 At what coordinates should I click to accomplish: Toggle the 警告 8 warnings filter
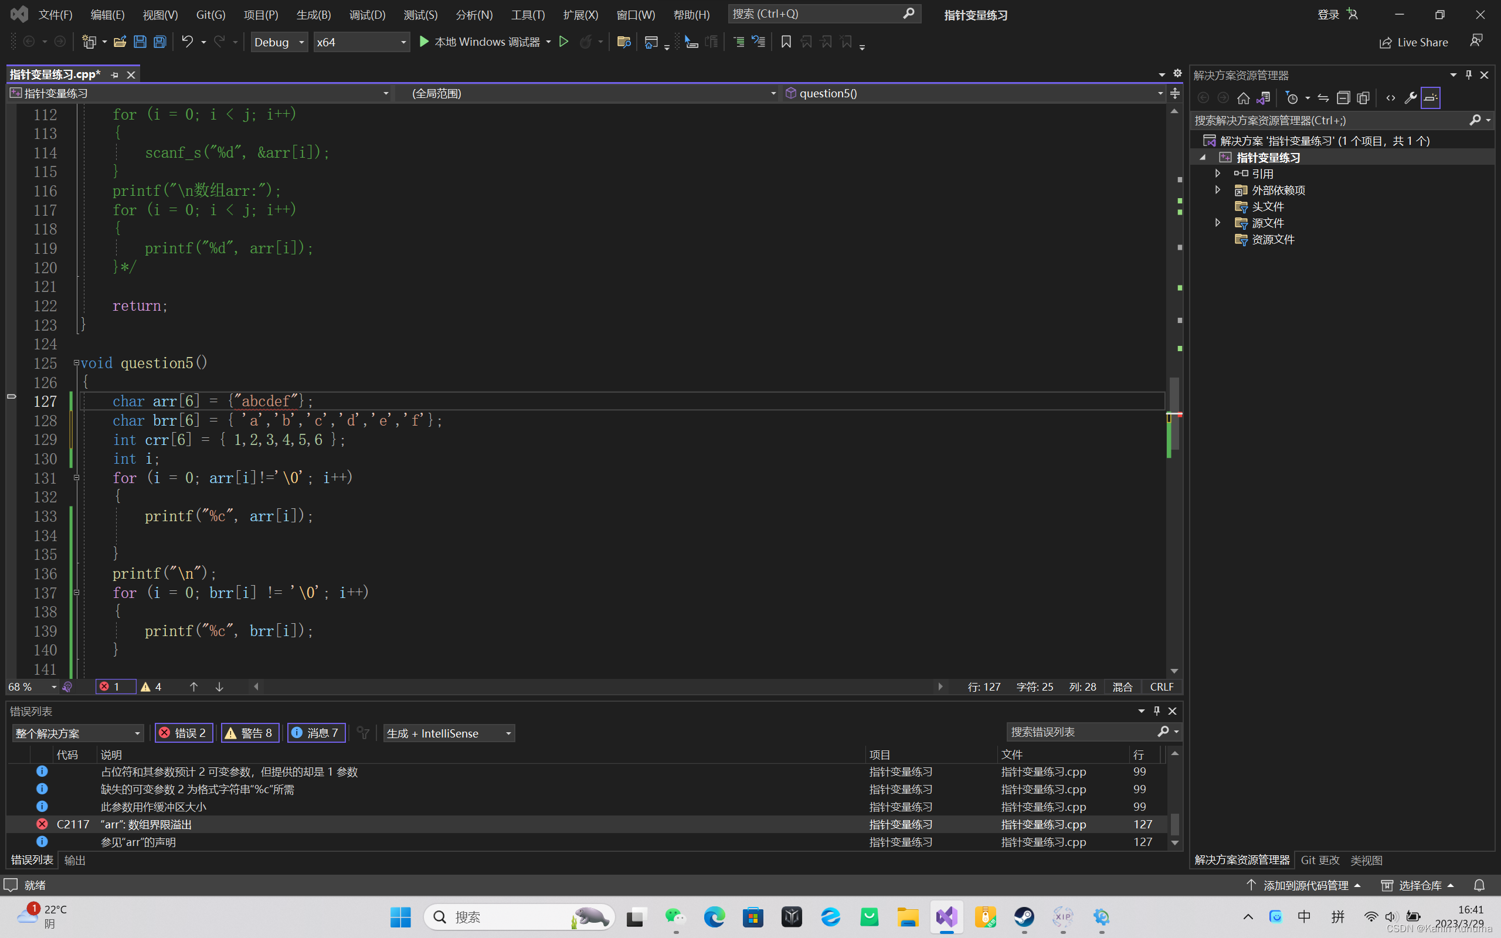(x=250, y=733)
